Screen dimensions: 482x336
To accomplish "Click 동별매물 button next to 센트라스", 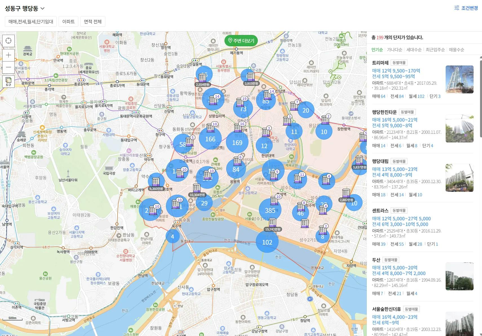I will (399, 210).
